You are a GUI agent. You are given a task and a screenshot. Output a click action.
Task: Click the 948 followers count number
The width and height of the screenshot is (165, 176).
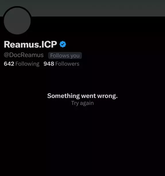tap(49, 64)
